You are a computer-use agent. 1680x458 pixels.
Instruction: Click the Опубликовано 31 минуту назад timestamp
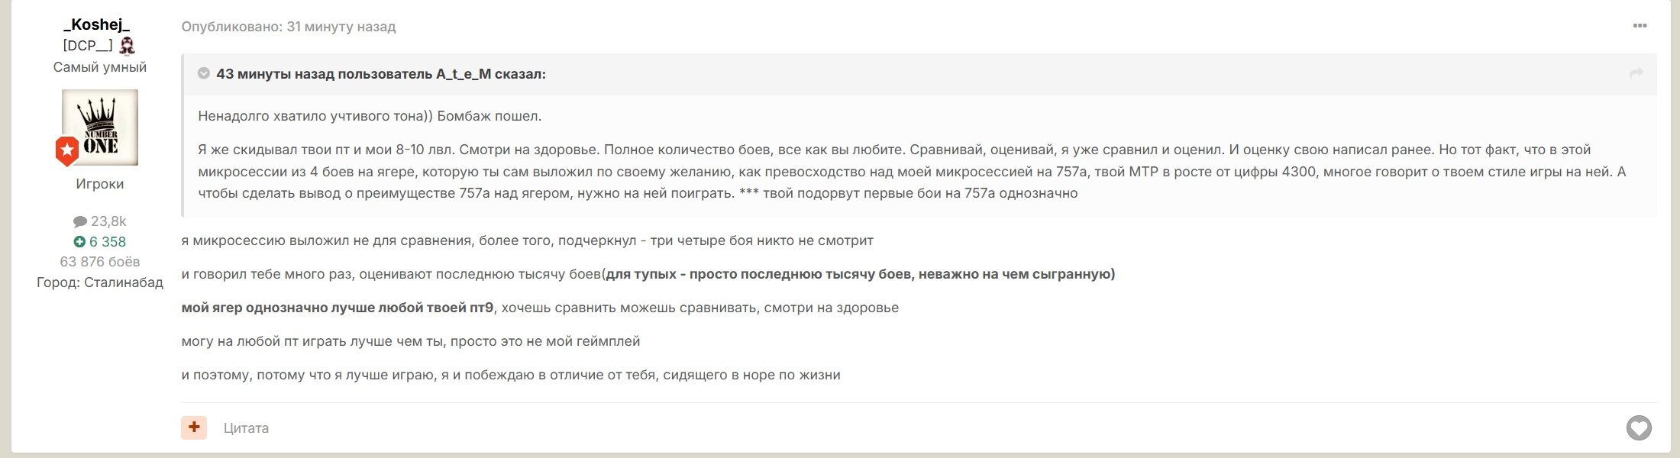289,27
